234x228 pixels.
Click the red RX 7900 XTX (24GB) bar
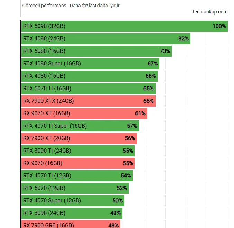tap(88, 101)
